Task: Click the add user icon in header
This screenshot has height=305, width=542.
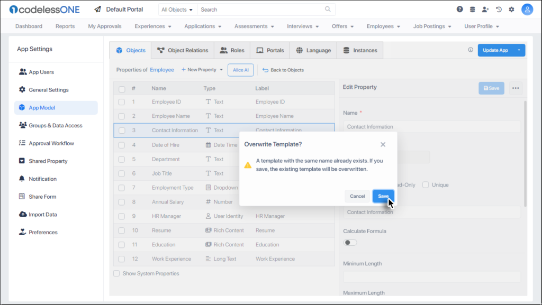Action: pos(485,10)
